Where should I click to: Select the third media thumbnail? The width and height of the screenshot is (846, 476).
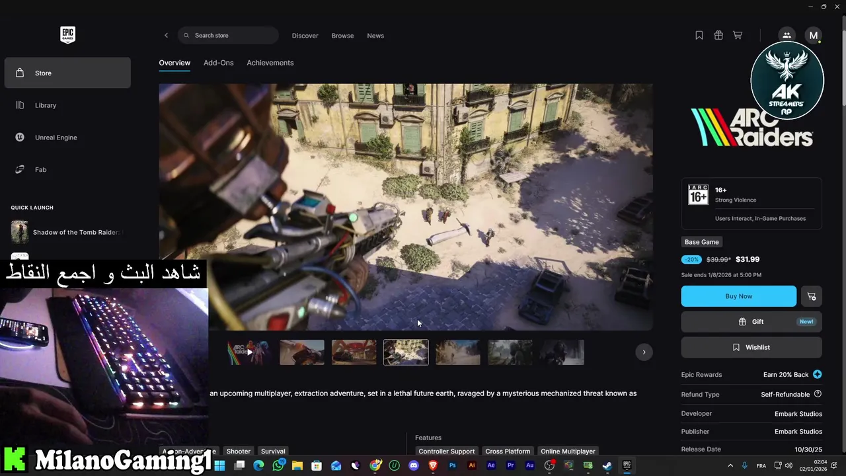[354, 352]
